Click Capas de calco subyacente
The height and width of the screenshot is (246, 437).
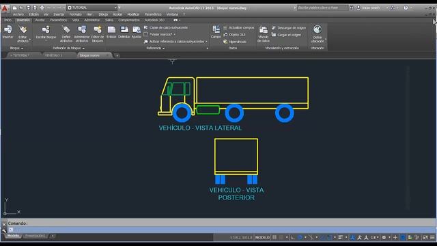point(166,27)
